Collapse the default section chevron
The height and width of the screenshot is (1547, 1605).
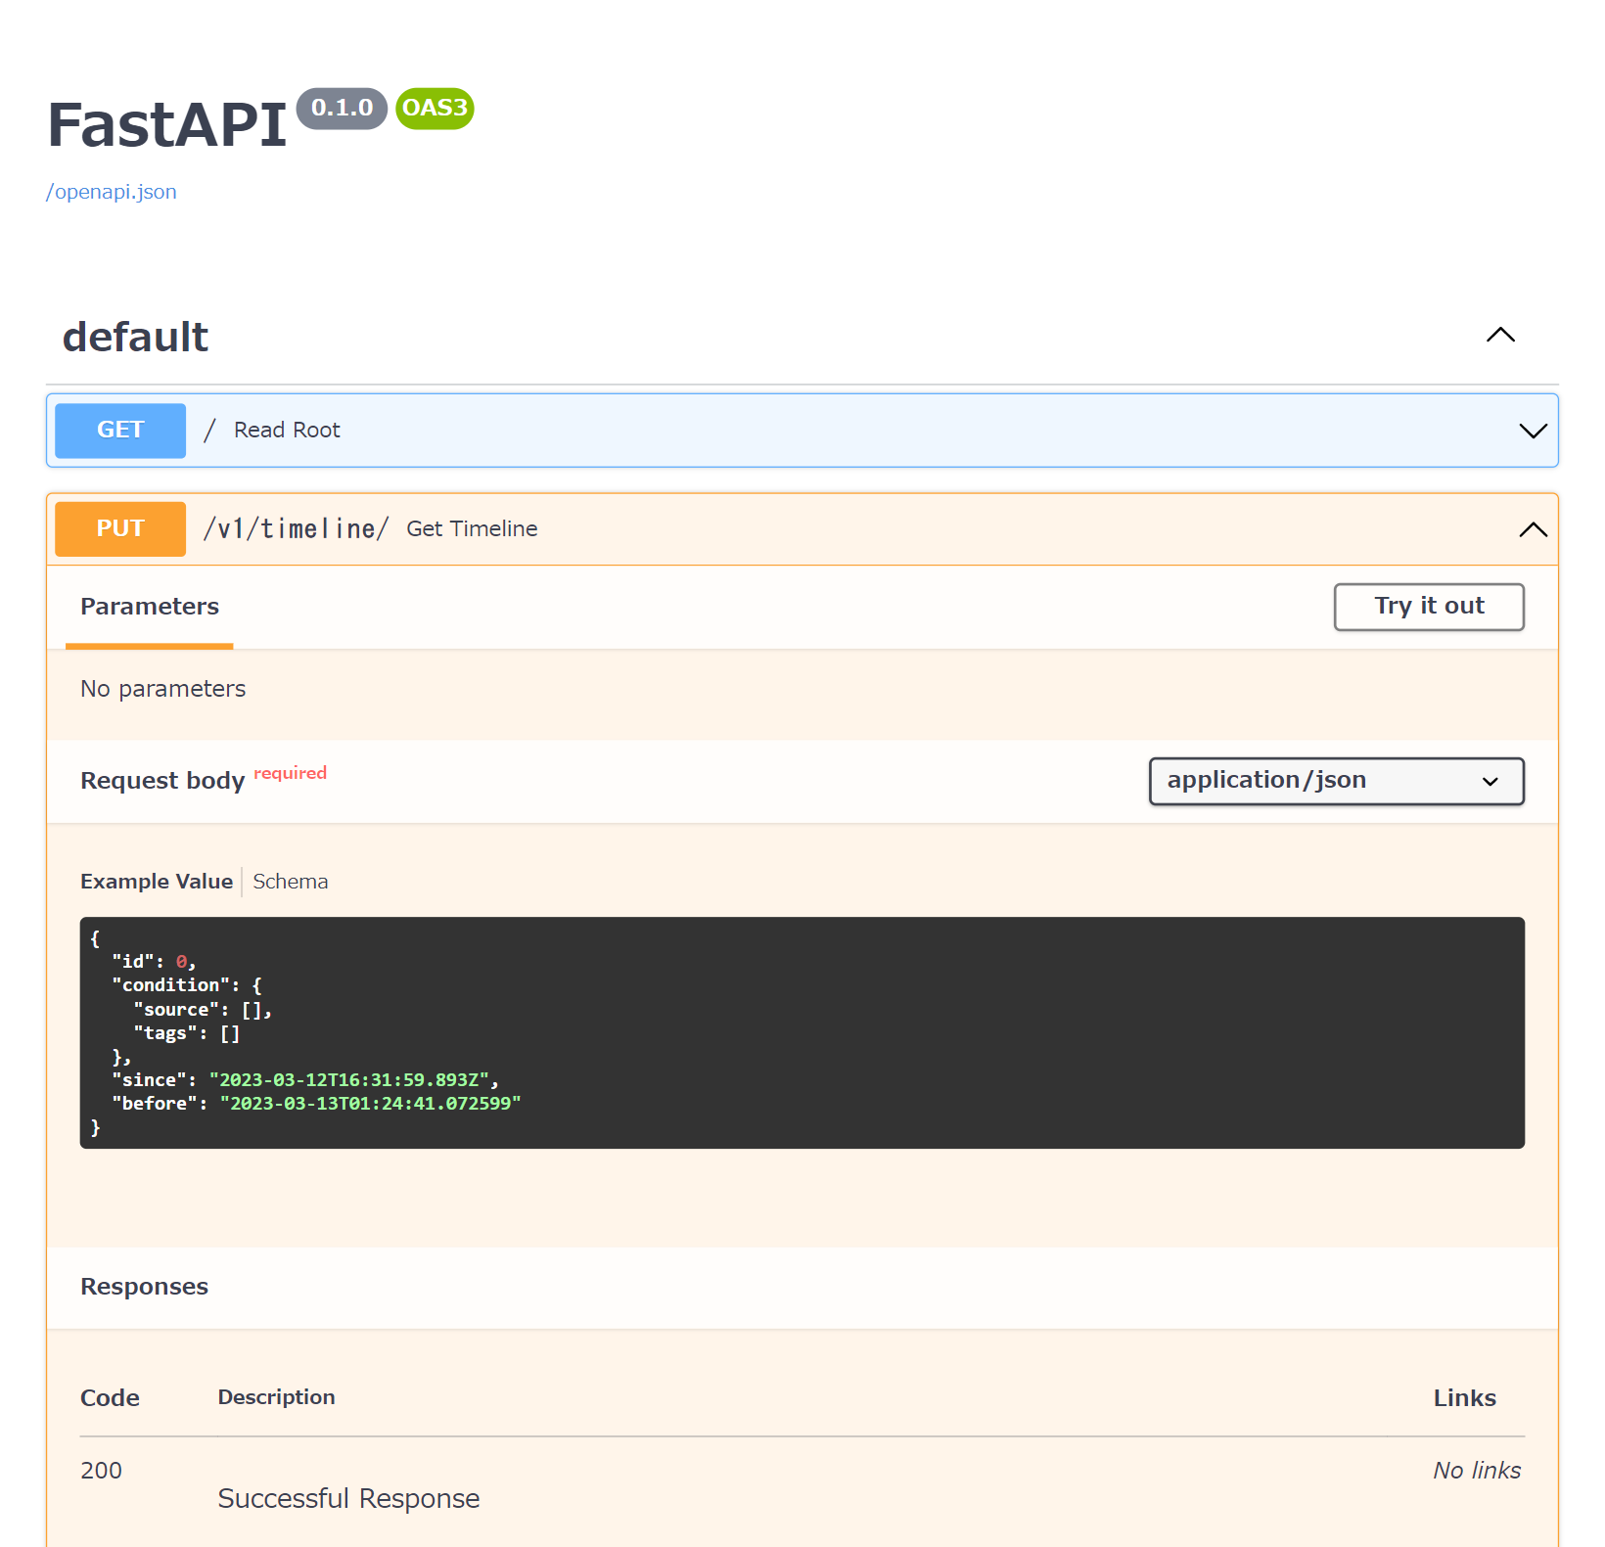click(1500, 336)
